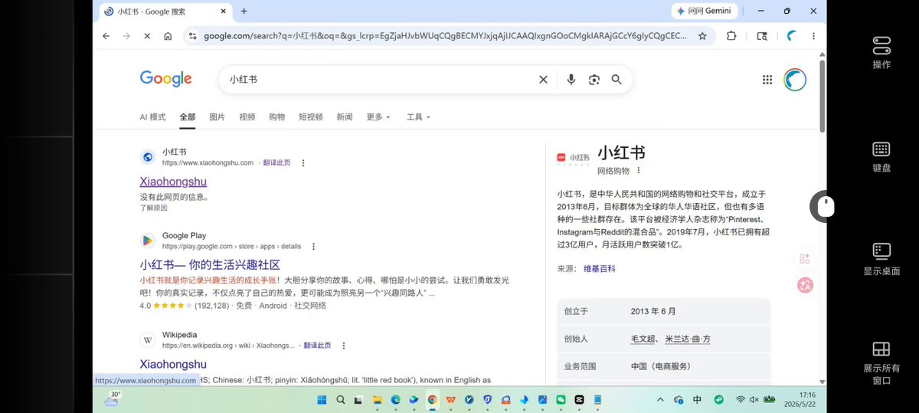The width and height of the screenshot is (919, 413).
Task: Click the 小红书 logo in knowledge panel
Action: [x=574, y=157]
